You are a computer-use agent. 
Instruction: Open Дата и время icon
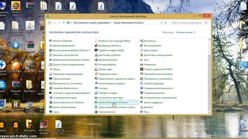click(x=141, y=50)
